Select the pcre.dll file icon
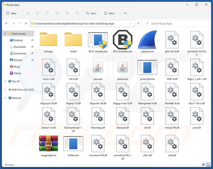 (x=197, y=116)
